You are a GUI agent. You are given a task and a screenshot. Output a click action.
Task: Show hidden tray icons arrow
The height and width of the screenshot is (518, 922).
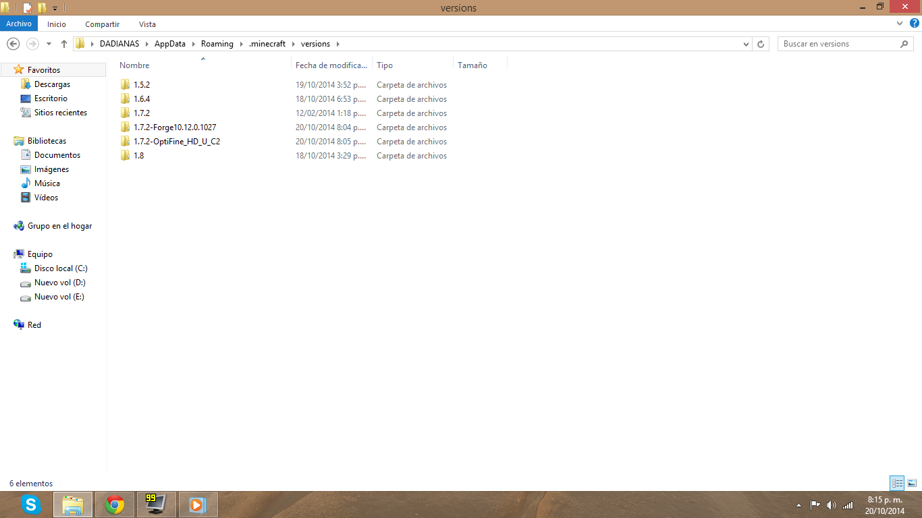[799, 505]
